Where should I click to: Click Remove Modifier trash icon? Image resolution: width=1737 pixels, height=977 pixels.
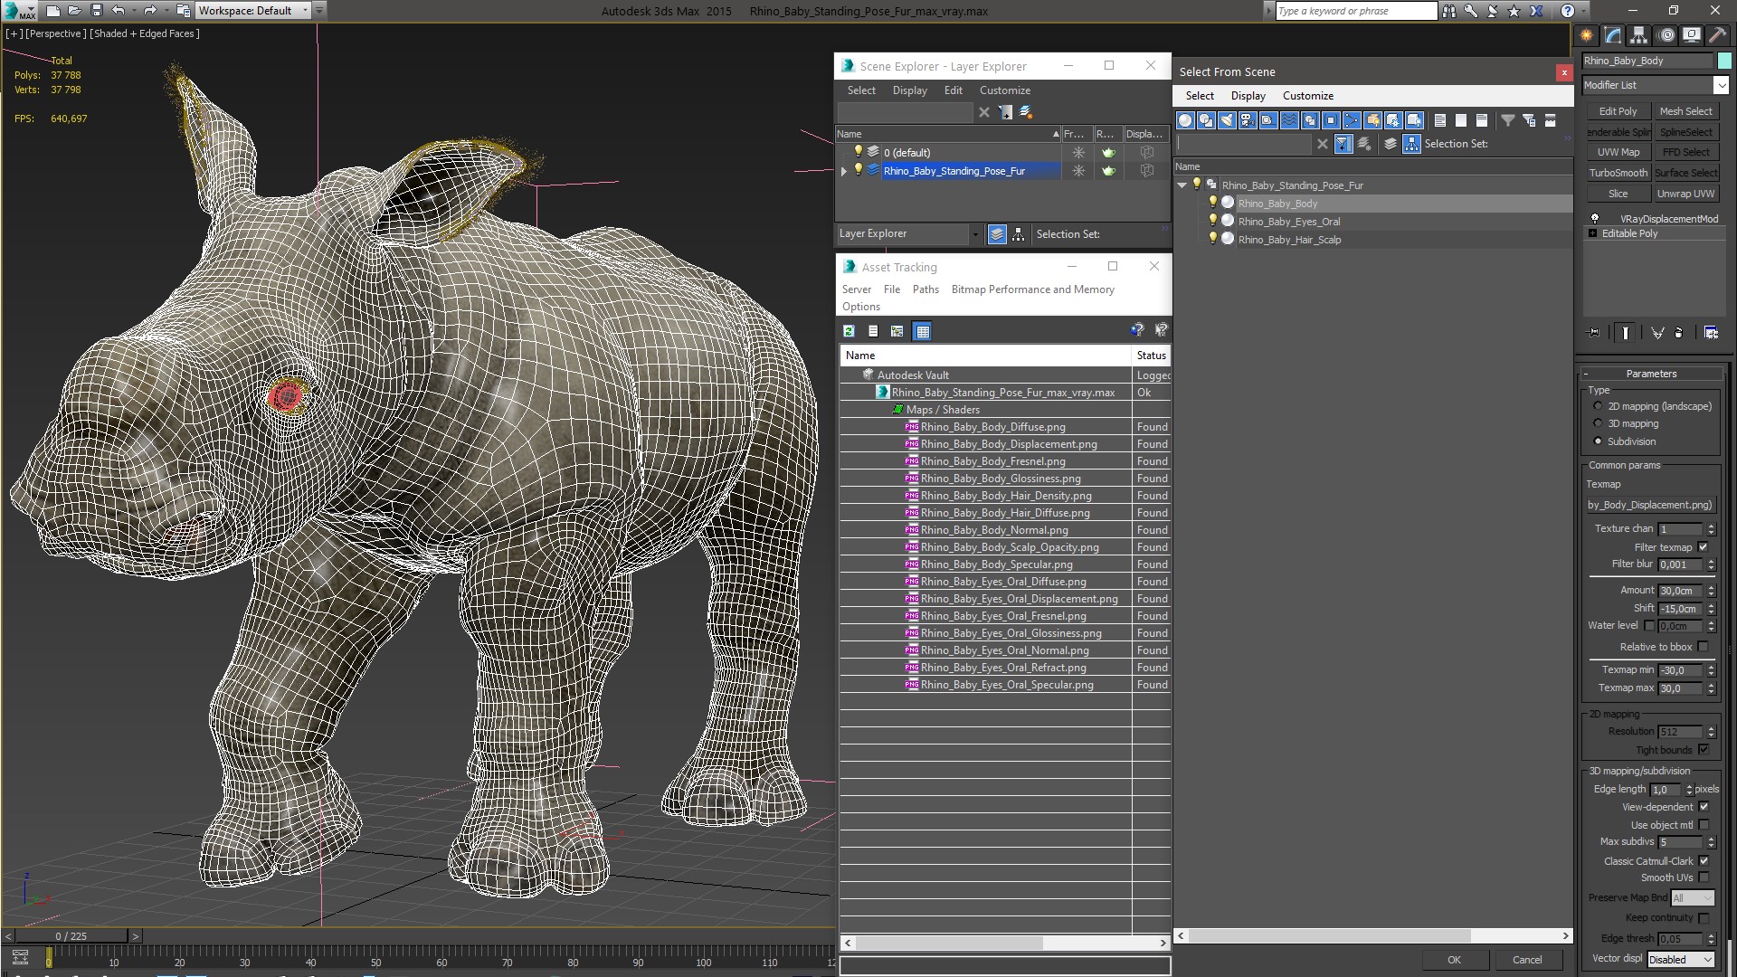click(1679, 333)
